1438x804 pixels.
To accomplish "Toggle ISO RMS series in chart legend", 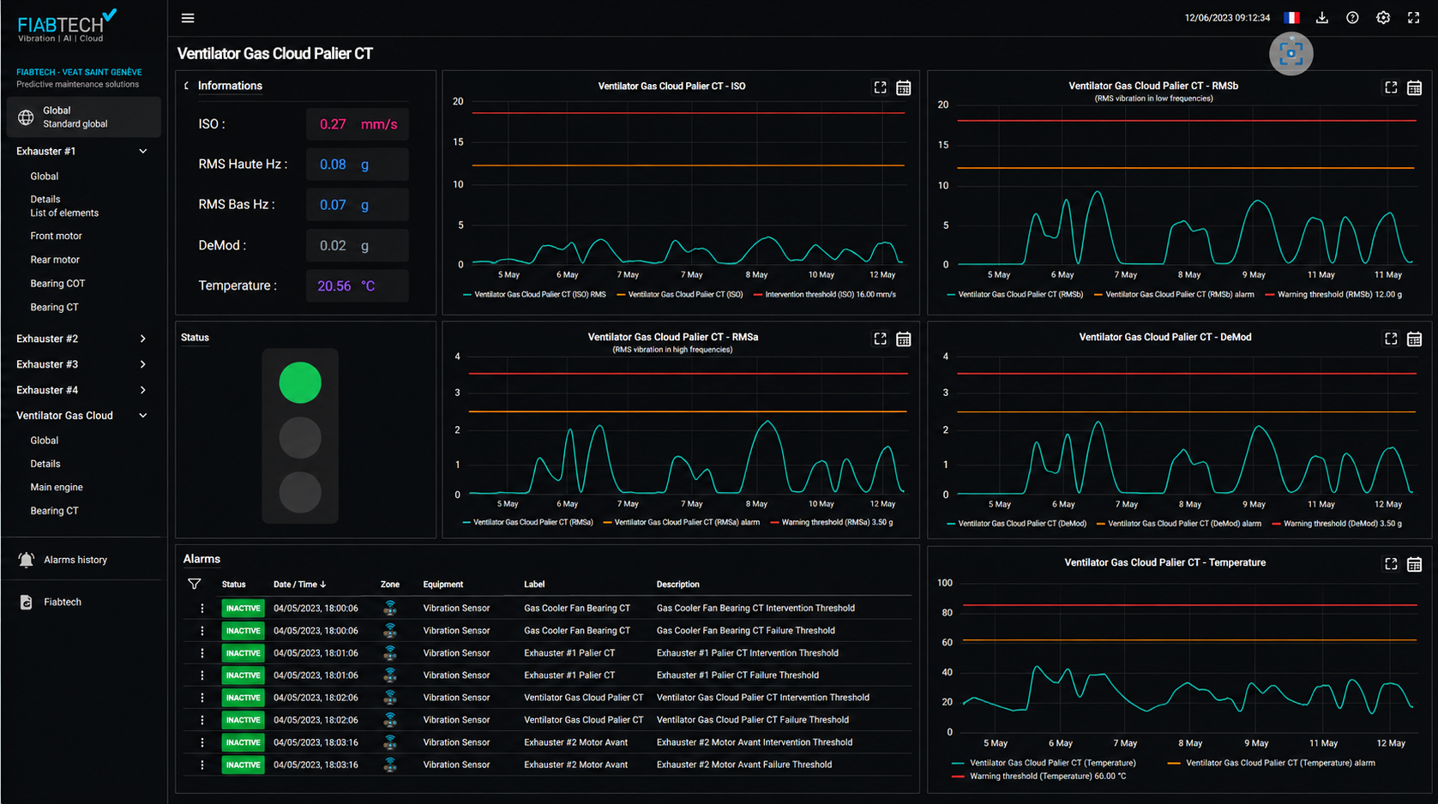I will [x=534, y=295].
